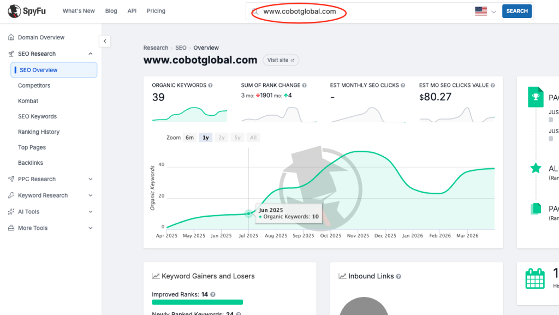Click the Domain Overview home icon
Viewport: 559px width, 315px height.
(x=11, y=38)
